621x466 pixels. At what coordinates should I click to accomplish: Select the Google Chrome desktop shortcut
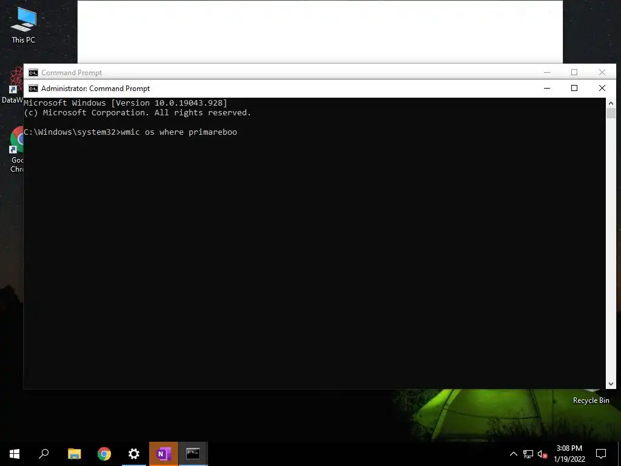(x=16, y=149)
